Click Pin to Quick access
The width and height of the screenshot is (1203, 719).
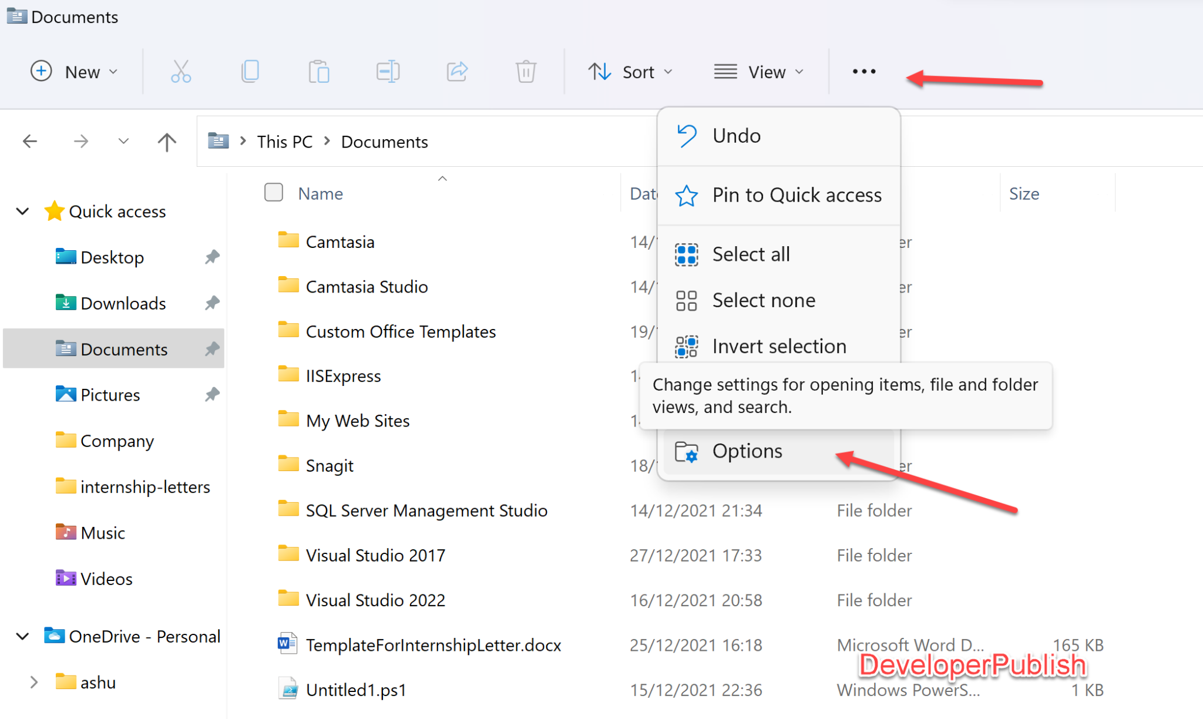797,194
